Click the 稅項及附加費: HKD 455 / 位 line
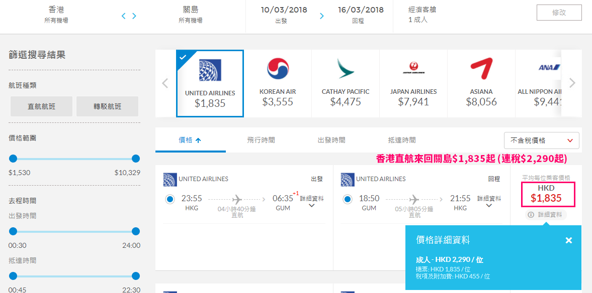Image resolution: width=592 pixels, height=293 pixels. pyautogui.click(x=453, y=276)
